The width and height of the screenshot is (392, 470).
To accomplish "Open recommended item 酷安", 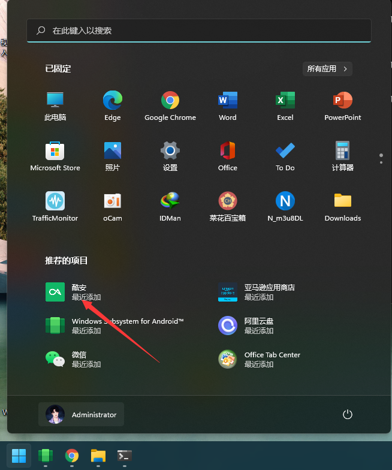I will point(73,292).
